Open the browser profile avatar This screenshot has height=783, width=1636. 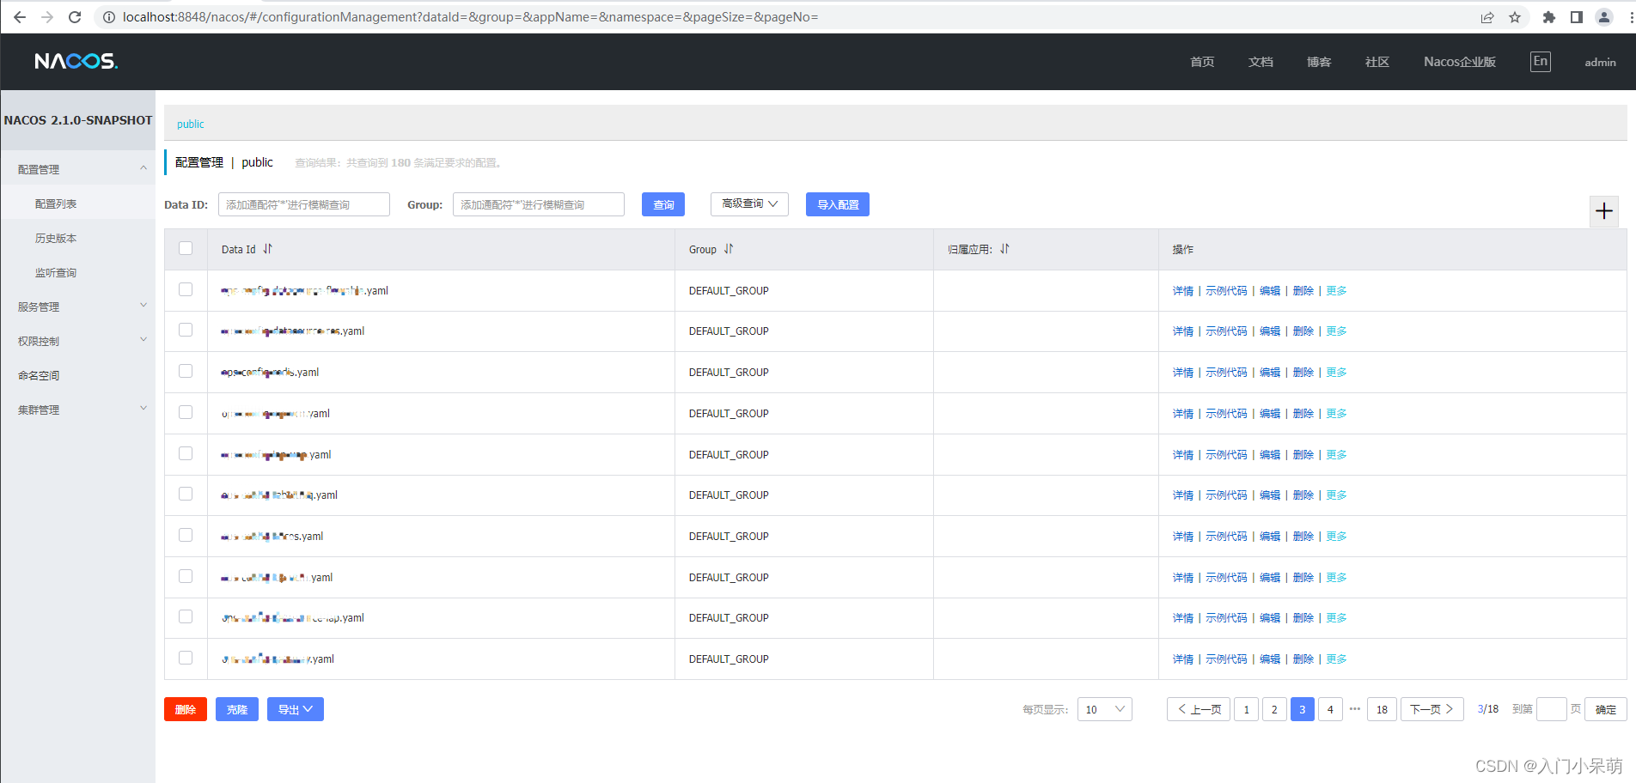[x=1604, y=17]
